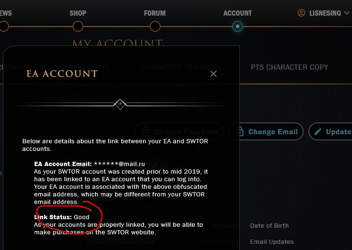The height and width of the screenshot is (250, 352).
Task: Click the LISNESING username text
Action: (x=325, y=13)
